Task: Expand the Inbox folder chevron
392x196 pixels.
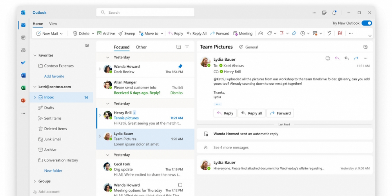Action: point(35,97)
